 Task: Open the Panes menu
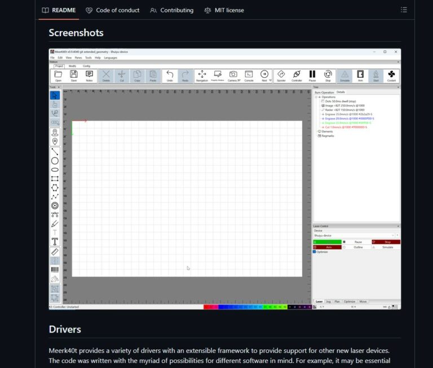coord(78,57)
